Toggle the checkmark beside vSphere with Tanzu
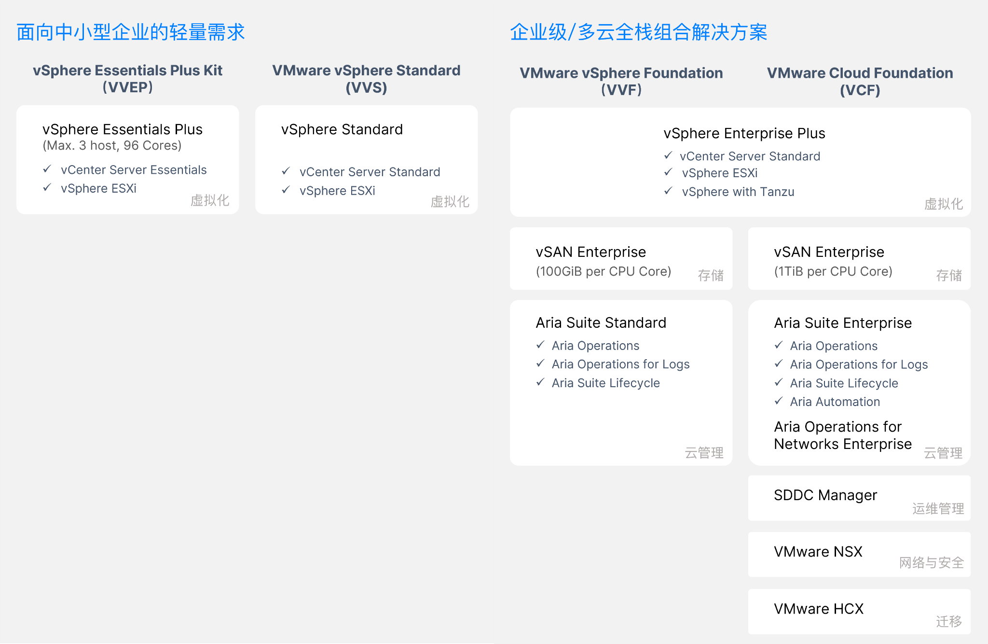 coord(668,192)
